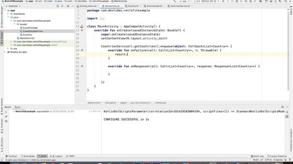Open the Event Log
Image resolution: width=293 pixels, height=164 pixels.
pyautogui.click(x=257, y=156)
